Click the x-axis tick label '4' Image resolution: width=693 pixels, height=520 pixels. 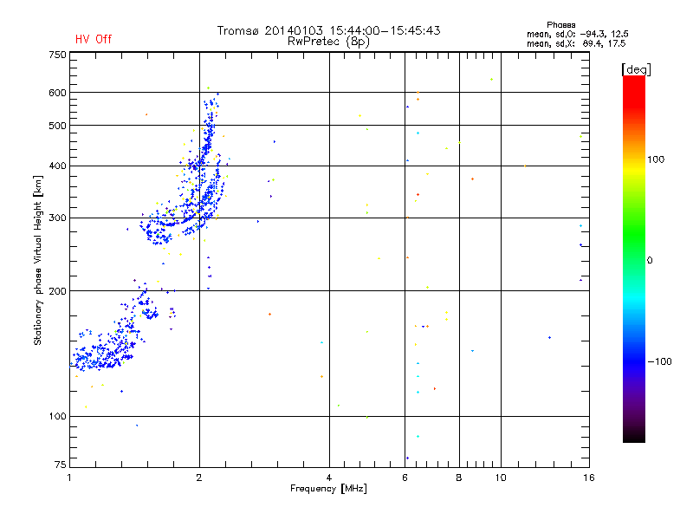point(329,478)
